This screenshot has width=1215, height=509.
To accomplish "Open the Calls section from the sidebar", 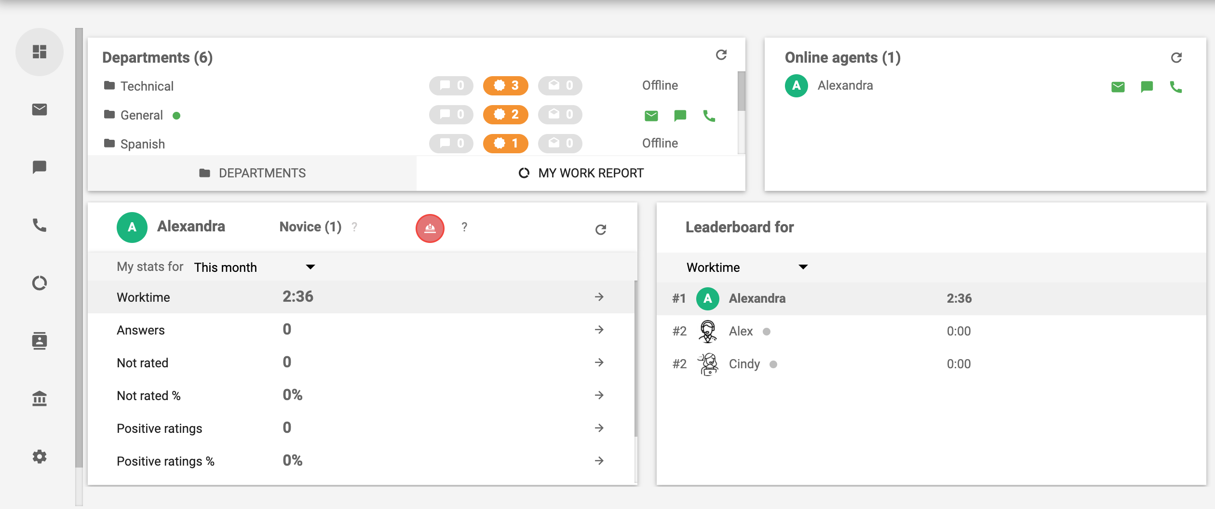I will click(40, 225).
